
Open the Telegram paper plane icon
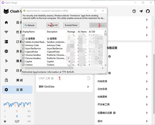141,11
